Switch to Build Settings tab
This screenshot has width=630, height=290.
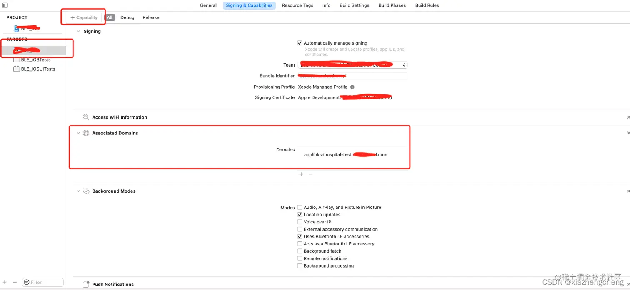354,5
